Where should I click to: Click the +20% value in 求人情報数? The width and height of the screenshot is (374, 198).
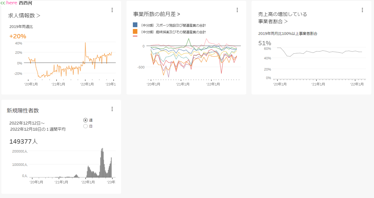point(18,36)
